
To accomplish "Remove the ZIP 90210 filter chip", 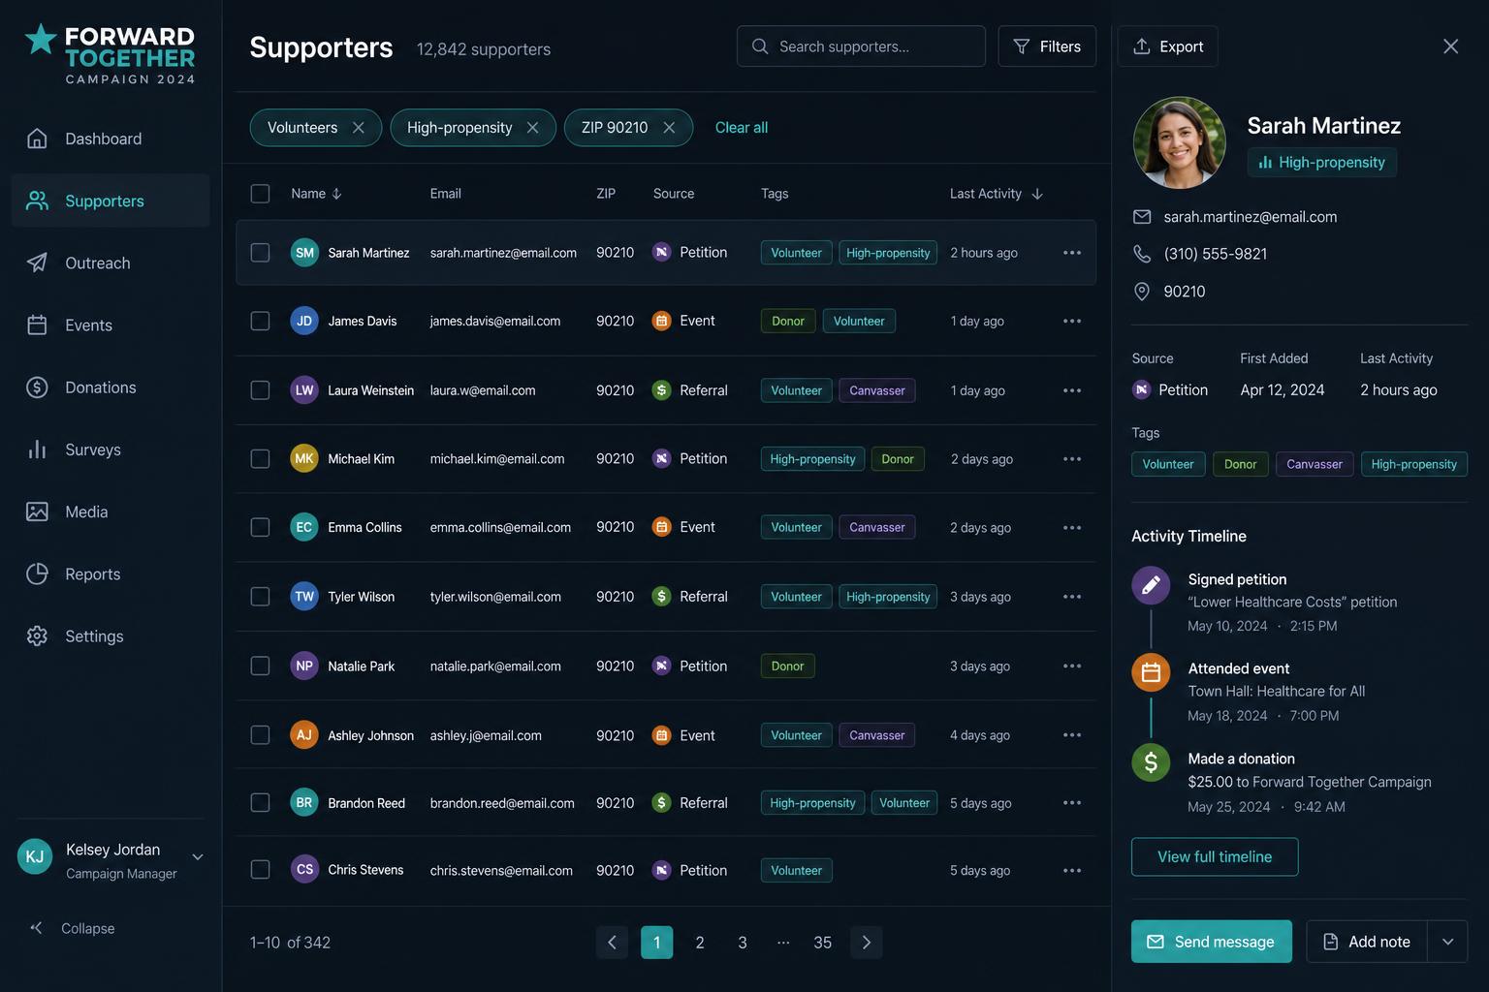I will coord(669,128).
